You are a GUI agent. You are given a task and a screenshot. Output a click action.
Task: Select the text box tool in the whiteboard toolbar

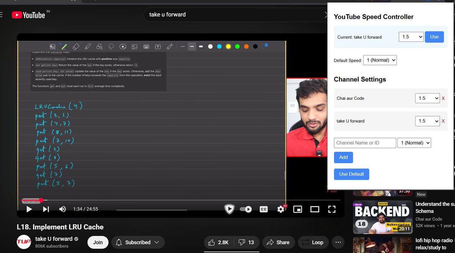(x=158, y=47)
